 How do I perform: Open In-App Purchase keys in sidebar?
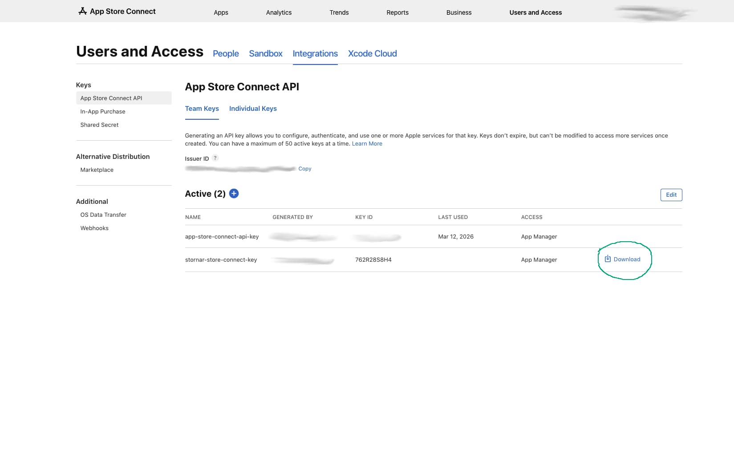pyautogui.click(x=103, y=111)
